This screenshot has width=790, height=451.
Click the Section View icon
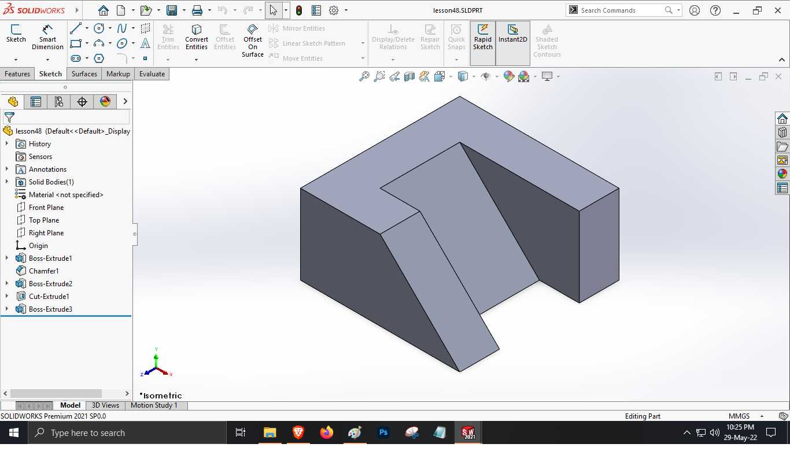pos(409,76)
